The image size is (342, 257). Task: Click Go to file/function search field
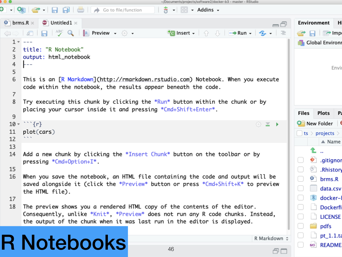122,10
